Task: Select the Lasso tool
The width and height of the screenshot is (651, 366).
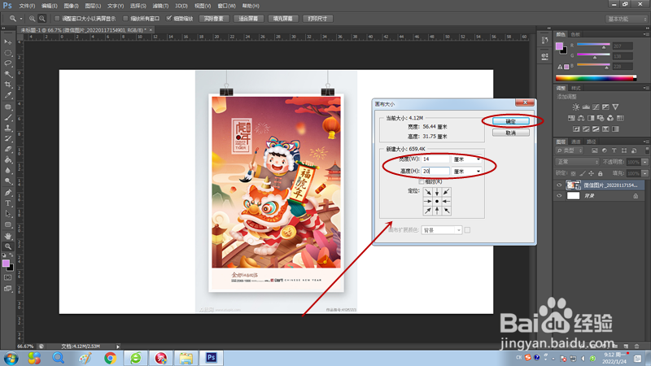Action: click(x=8, y=63)
